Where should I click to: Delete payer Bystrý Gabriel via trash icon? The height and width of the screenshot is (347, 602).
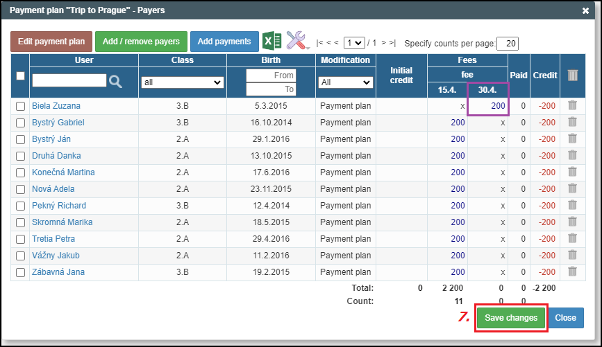572,122
